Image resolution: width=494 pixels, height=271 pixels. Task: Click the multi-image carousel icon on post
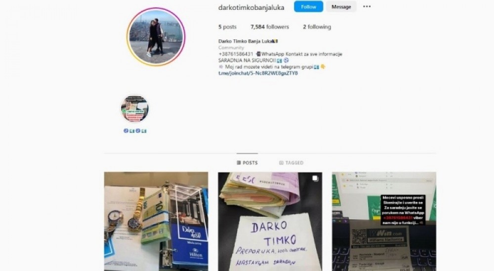tap(315, 178)
